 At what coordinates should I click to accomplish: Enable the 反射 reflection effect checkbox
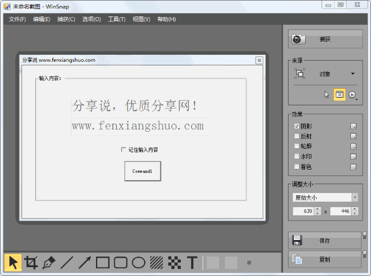[x=297, y=137]
